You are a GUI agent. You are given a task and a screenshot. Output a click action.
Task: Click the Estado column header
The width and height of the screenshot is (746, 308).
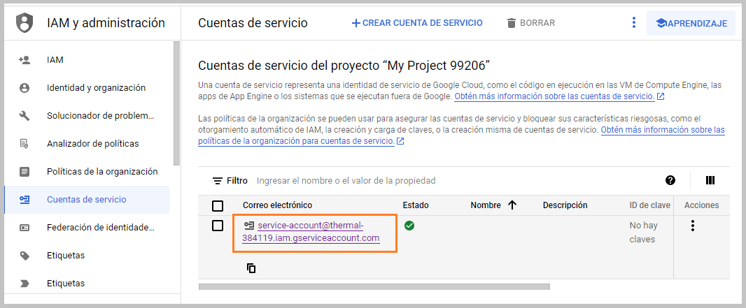pyautogui.click(x=416, y=205)
